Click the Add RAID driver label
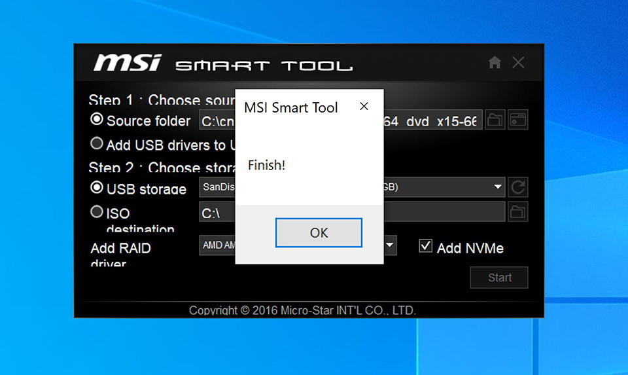Image resolution: width=628 pixels, height=375 pixels. pos(120,255)
